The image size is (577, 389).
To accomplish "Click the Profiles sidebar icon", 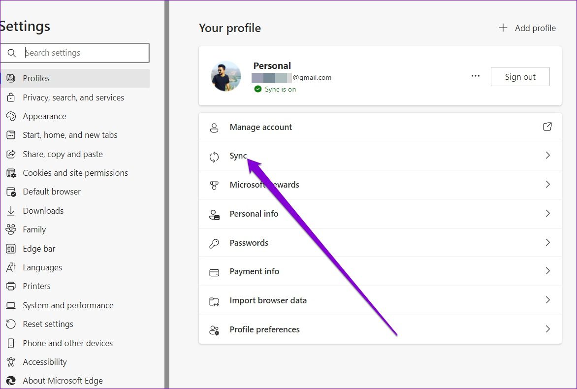I will coord(11,78).
